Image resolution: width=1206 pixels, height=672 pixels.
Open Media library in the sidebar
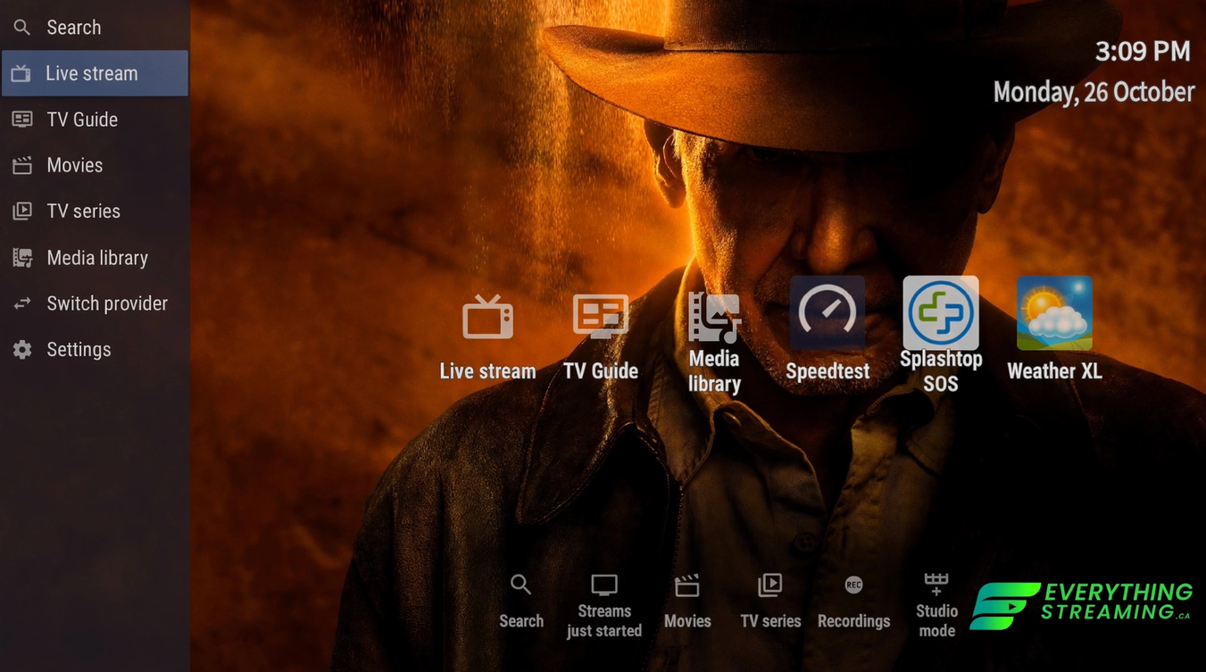tap(95, 258)
